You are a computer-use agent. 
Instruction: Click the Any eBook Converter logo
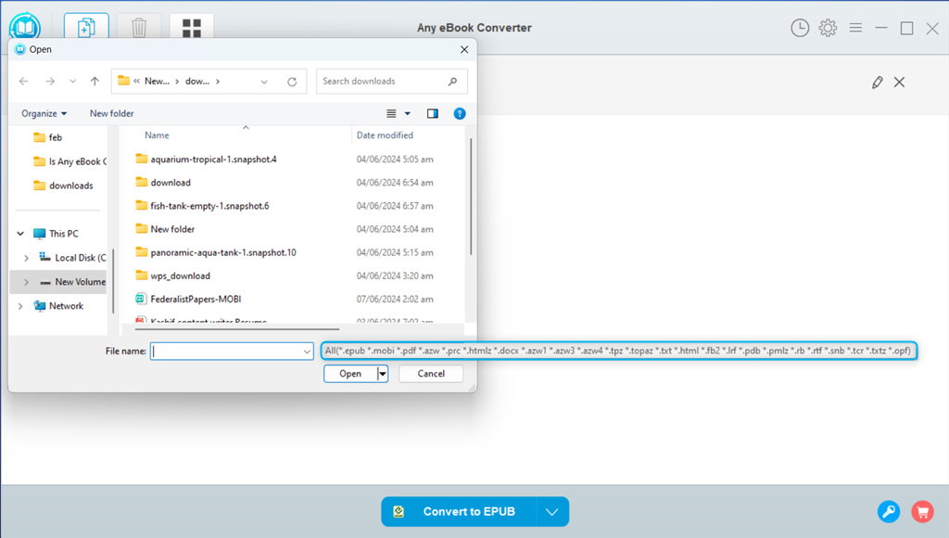tap(25, 27)
